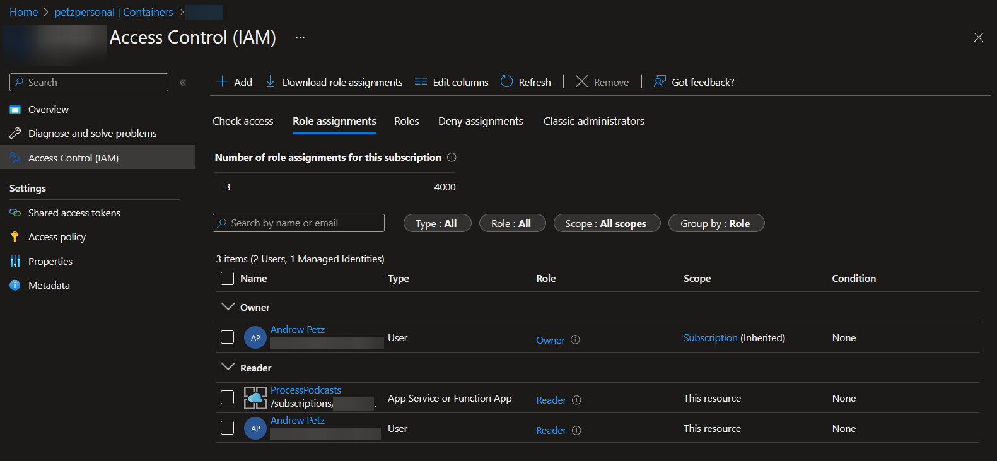Check the ProcessPodcasts row checkbox
The height and width of the screenshot is (461, 997).
[x=228, y=397]
